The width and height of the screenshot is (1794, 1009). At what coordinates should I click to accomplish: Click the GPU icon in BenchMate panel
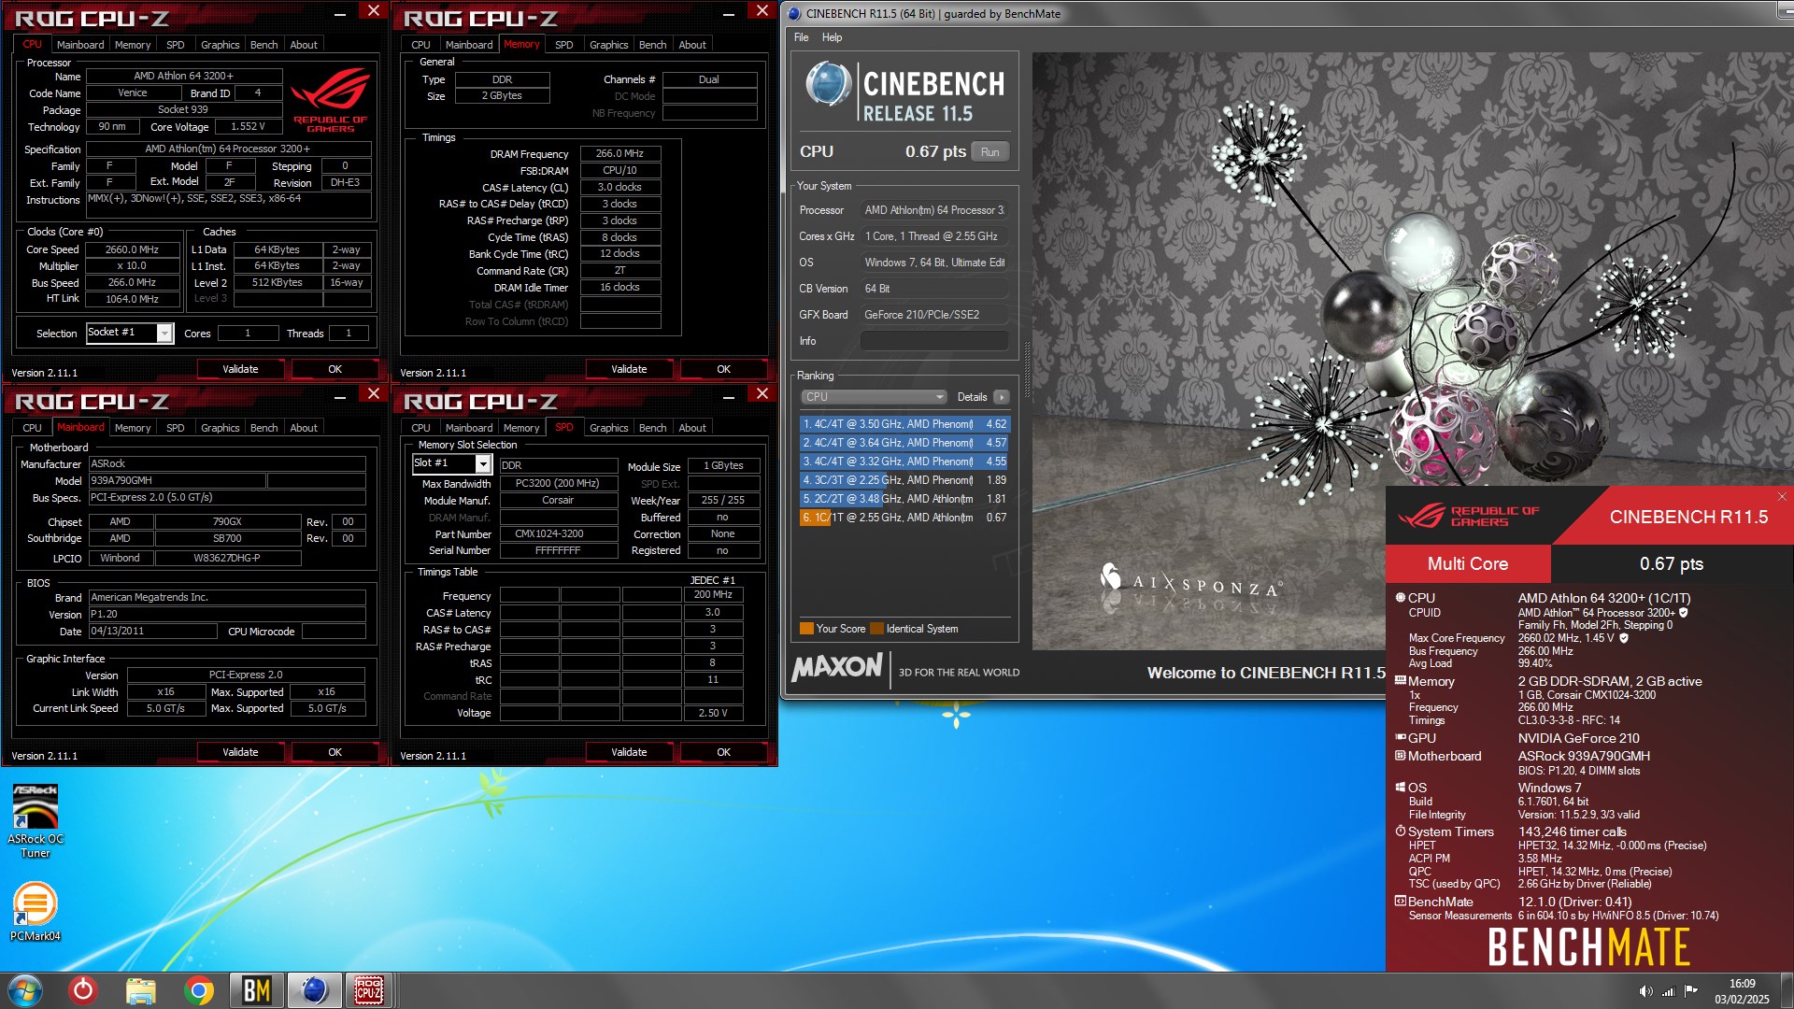pyautogui.click(x=1401, y=738)
